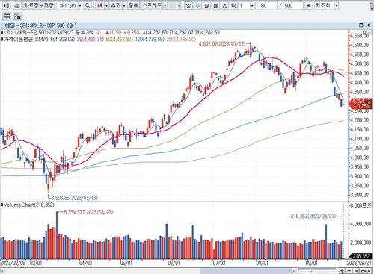Click the 추가 button
The image size is (374, 274).
coord(116,5)
